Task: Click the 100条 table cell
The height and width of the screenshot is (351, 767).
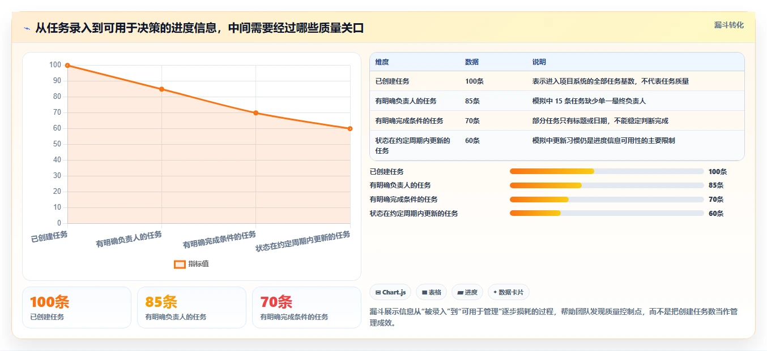Action: [474, 81]
